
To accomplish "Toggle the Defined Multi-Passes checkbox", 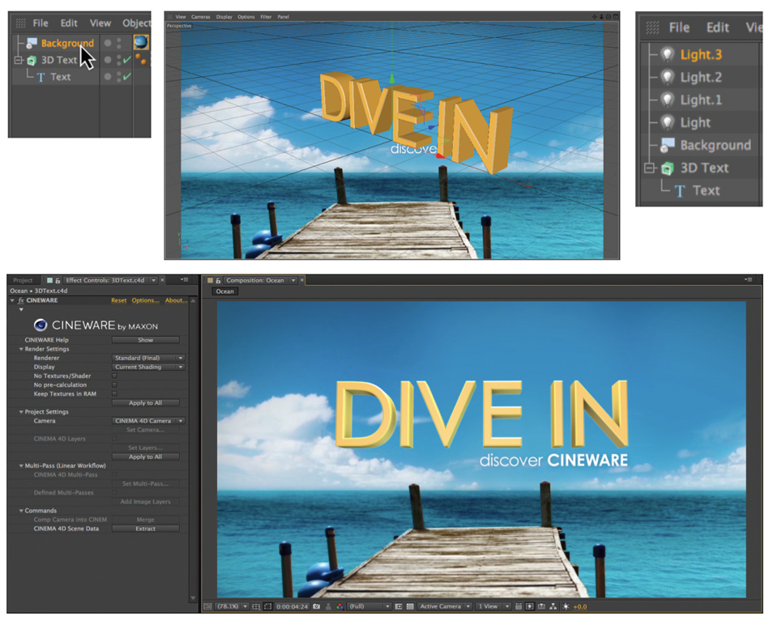I will (114, 492).
